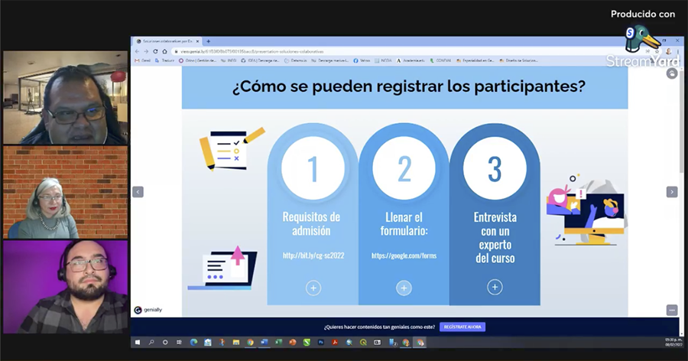
Task: Open QGIS from the taskbar
Action: point(363,342)
